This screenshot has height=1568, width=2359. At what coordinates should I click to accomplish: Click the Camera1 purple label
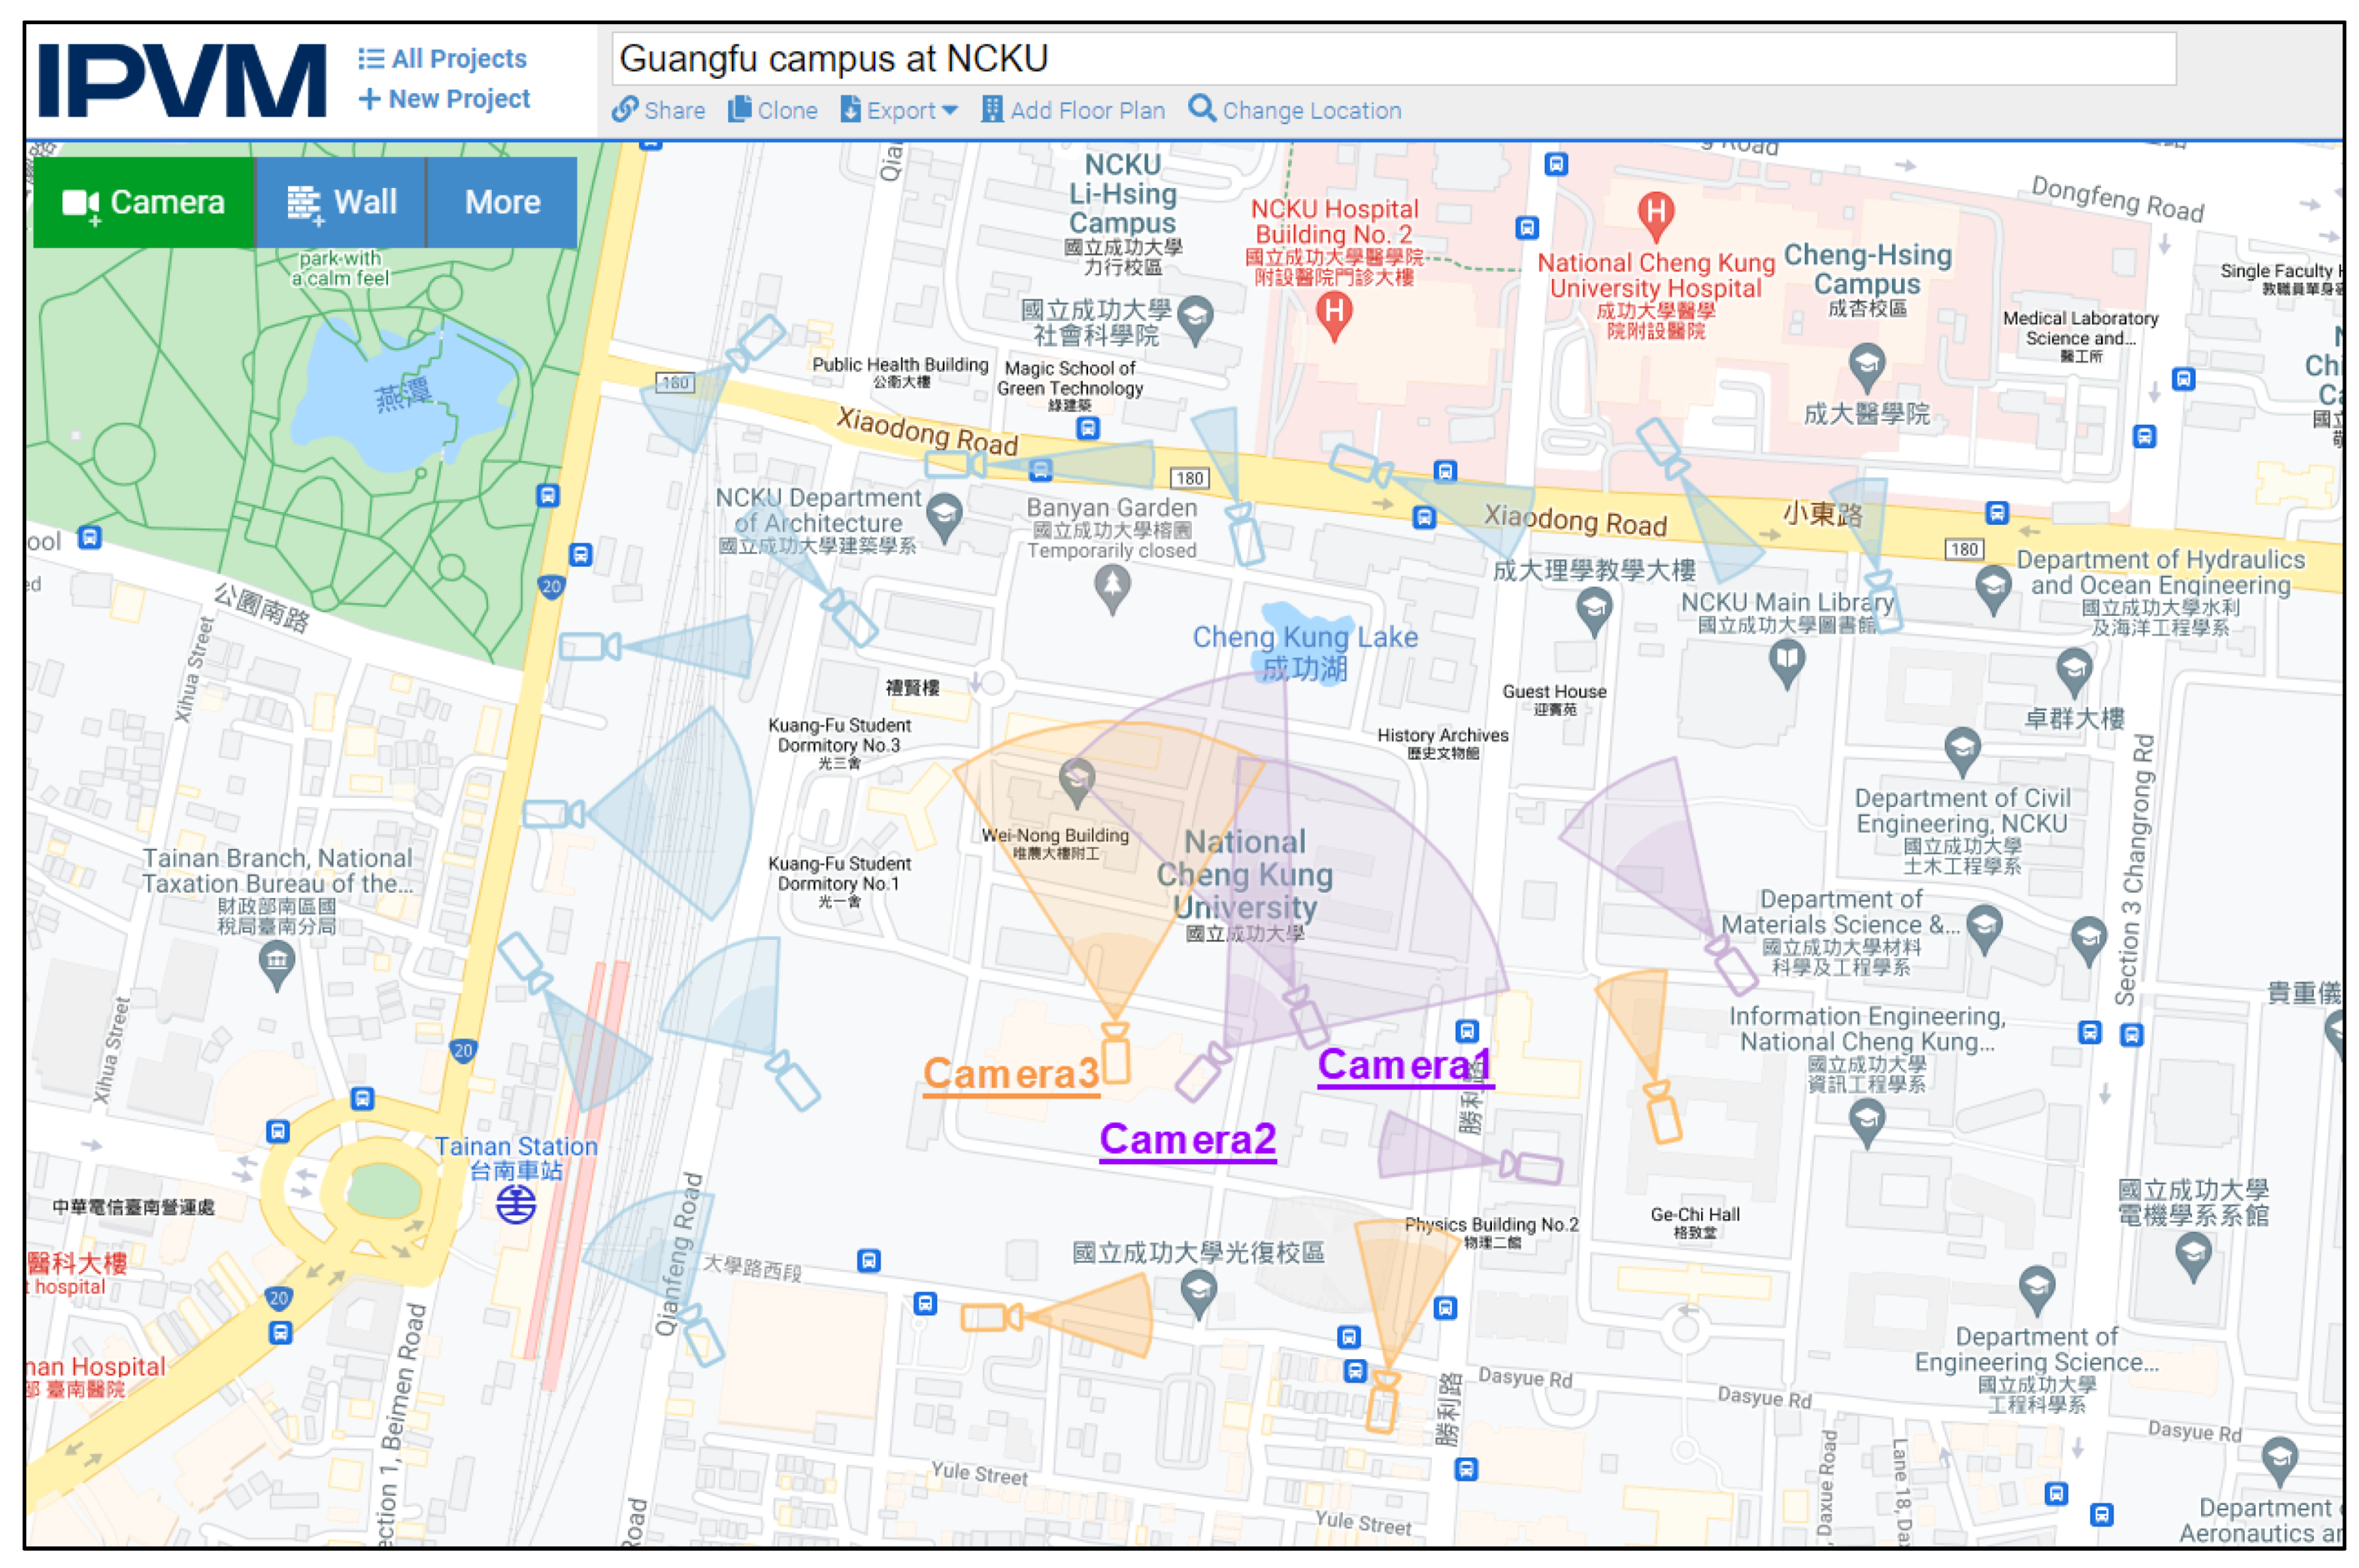tap(1403, 1064)
